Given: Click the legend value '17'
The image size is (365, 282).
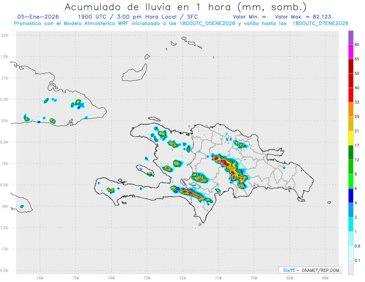Looking at the screenshot, I should 357,145.
